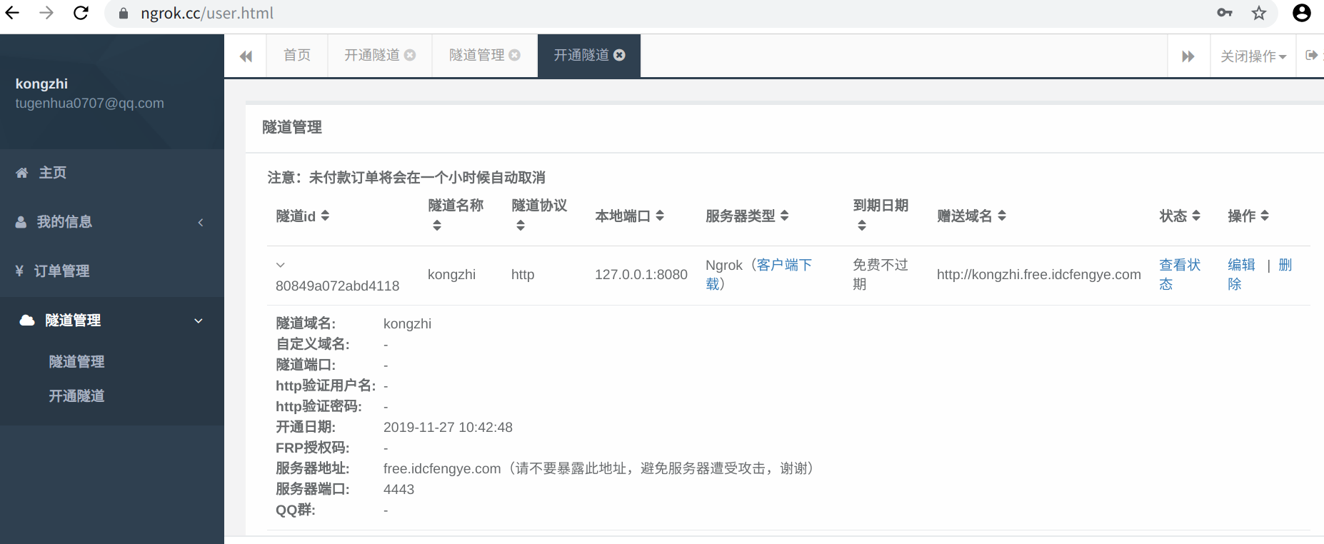Screen dimensions: 1324x544
Task: Click the 查看状态 link
Action: point(1180,274)
